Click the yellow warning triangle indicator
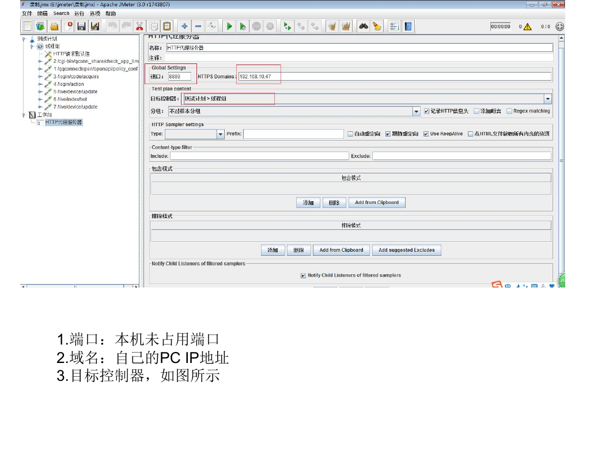The image size is (605, 454). [x=527, y=27]
